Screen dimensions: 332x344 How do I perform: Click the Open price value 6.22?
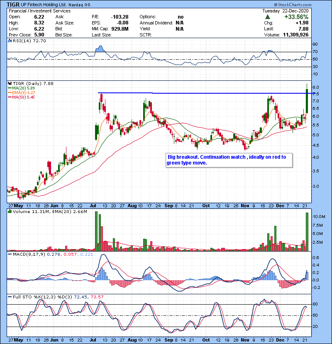(x=39, y=17)
